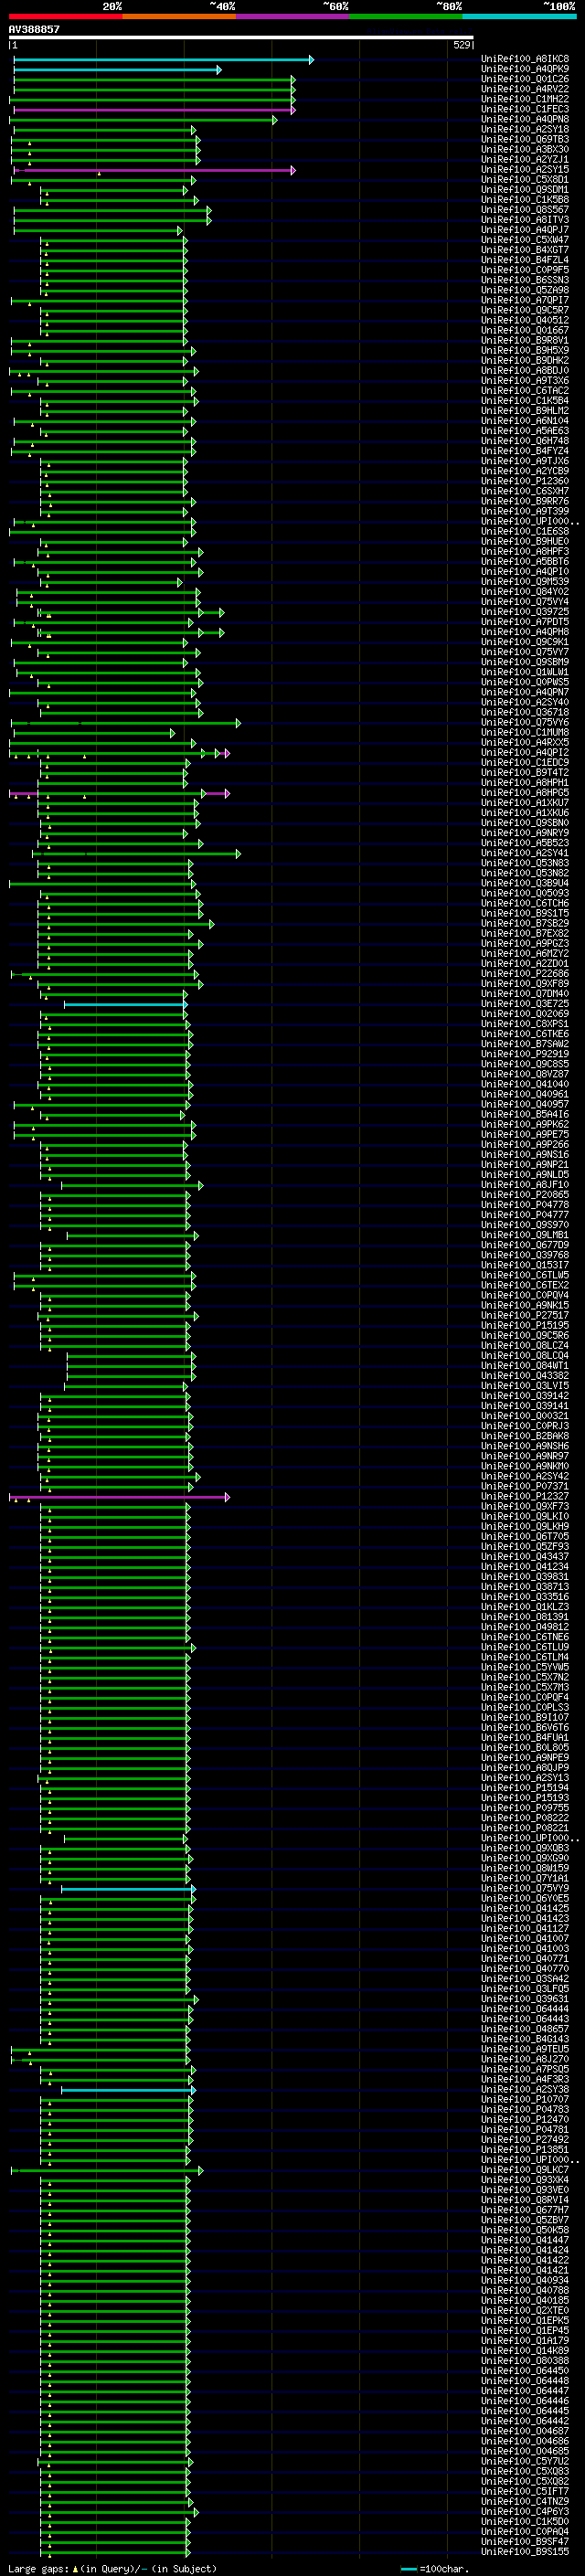Click the white query length ruler bar
Viewport: 585px width, 2576px height.
click(x=241, y=38)
